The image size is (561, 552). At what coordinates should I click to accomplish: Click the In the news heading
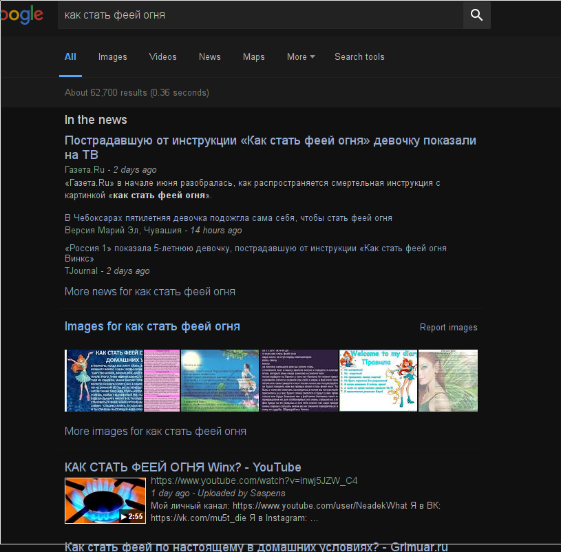tap(96, 120)
